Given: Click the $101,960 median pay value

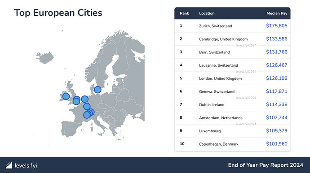Looking at the screenshot, I should point(277,144).
